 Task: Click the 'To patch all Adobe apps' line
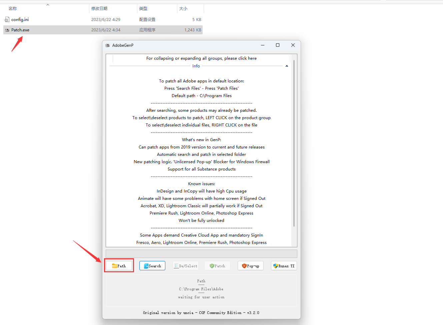click(x=201, y=81)
